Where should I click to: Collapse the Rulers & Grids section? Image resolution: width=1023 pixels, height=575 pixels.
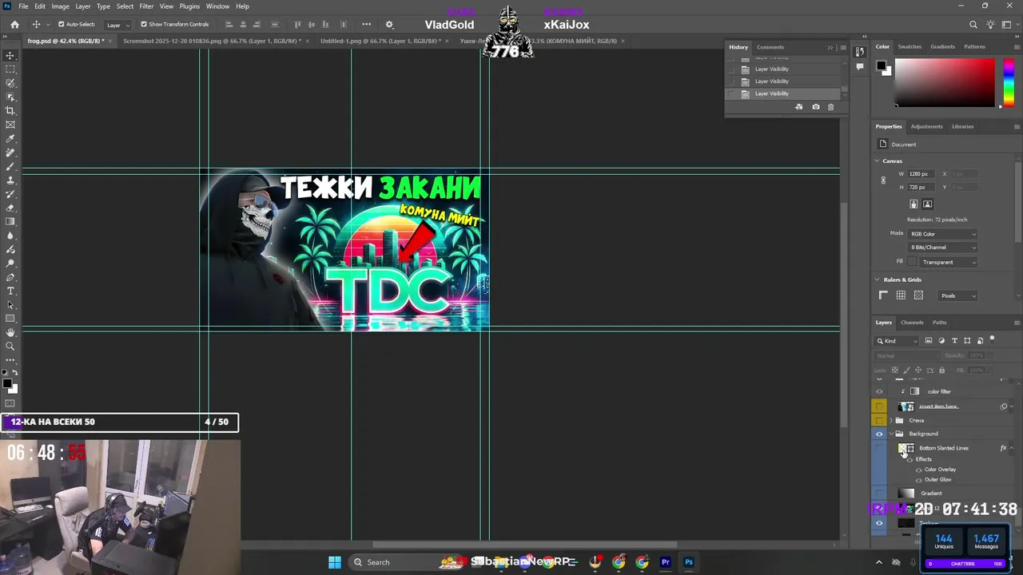point(878,280)
